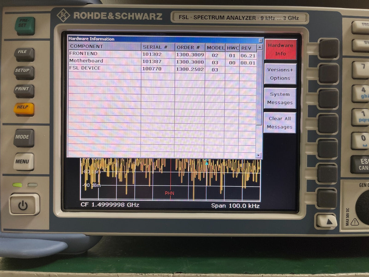The image size is (369, 277).
Task: Click serial number 101302
Action: [x=152, y=54]
